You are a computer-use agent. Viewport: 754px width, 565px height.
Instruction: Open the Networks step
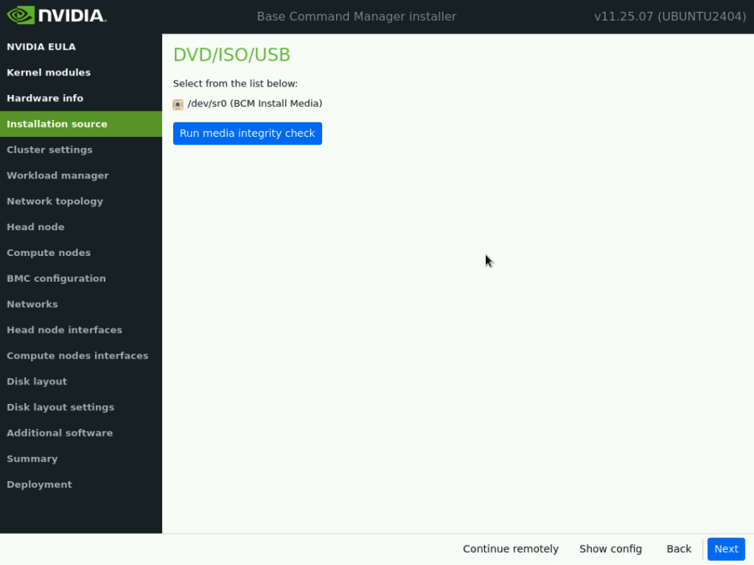pyautogui.click(x=81, y=304)
